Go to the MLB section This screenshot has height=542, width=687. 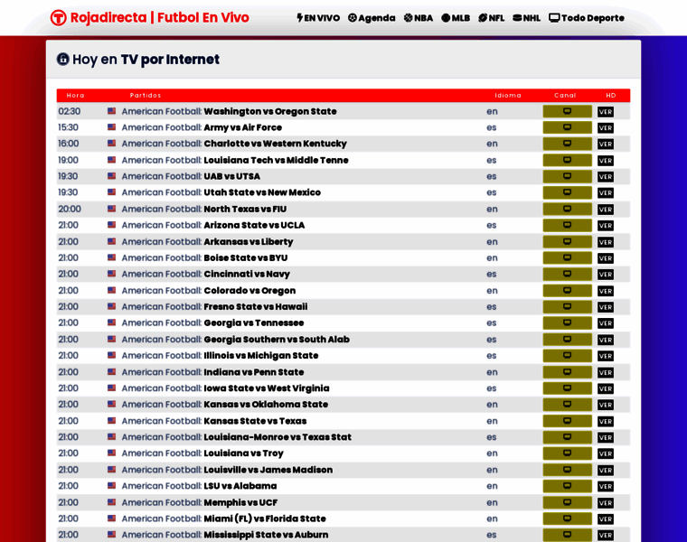(x=456, y=18)
